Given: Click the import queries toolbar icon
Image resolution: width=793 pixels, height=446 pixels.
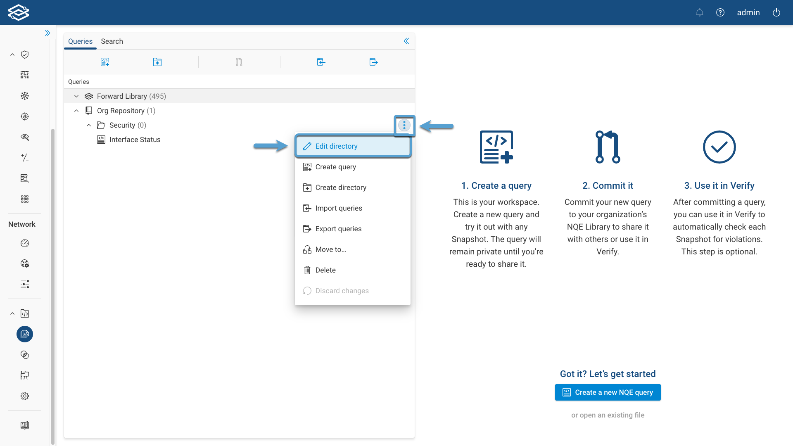Looking at the screenshot, I should click(x=321, y=62).
